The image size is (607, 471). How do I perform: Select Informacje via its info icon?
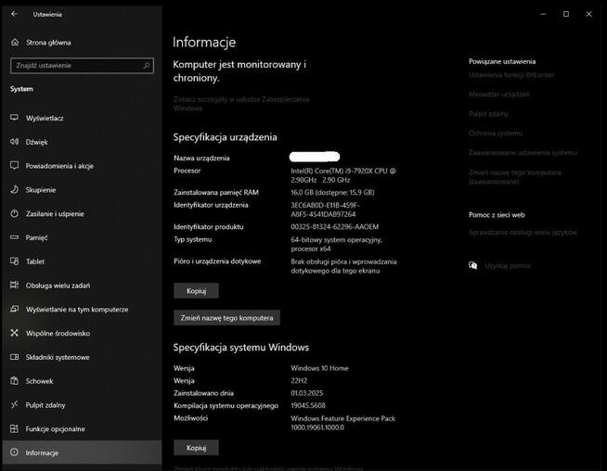(x=14, y=452)
